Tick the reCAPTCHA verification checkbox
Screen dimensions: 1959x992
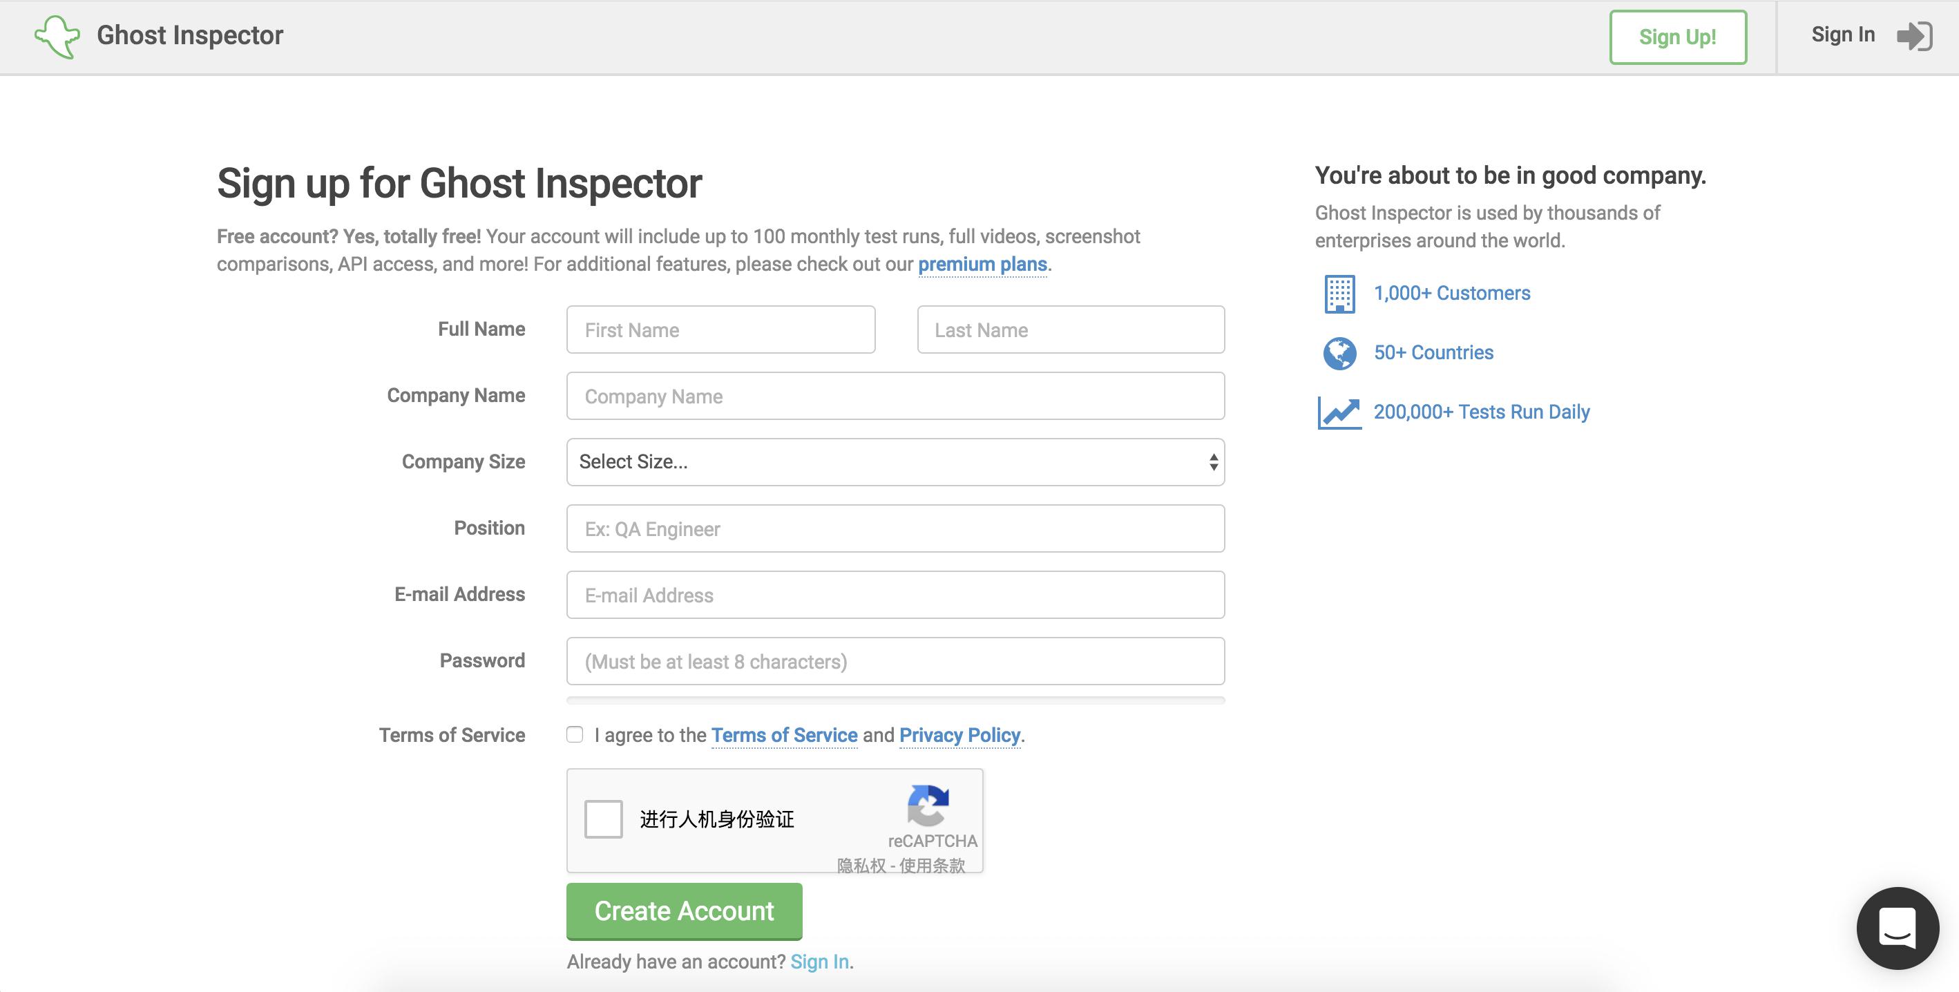click(603, 819)
